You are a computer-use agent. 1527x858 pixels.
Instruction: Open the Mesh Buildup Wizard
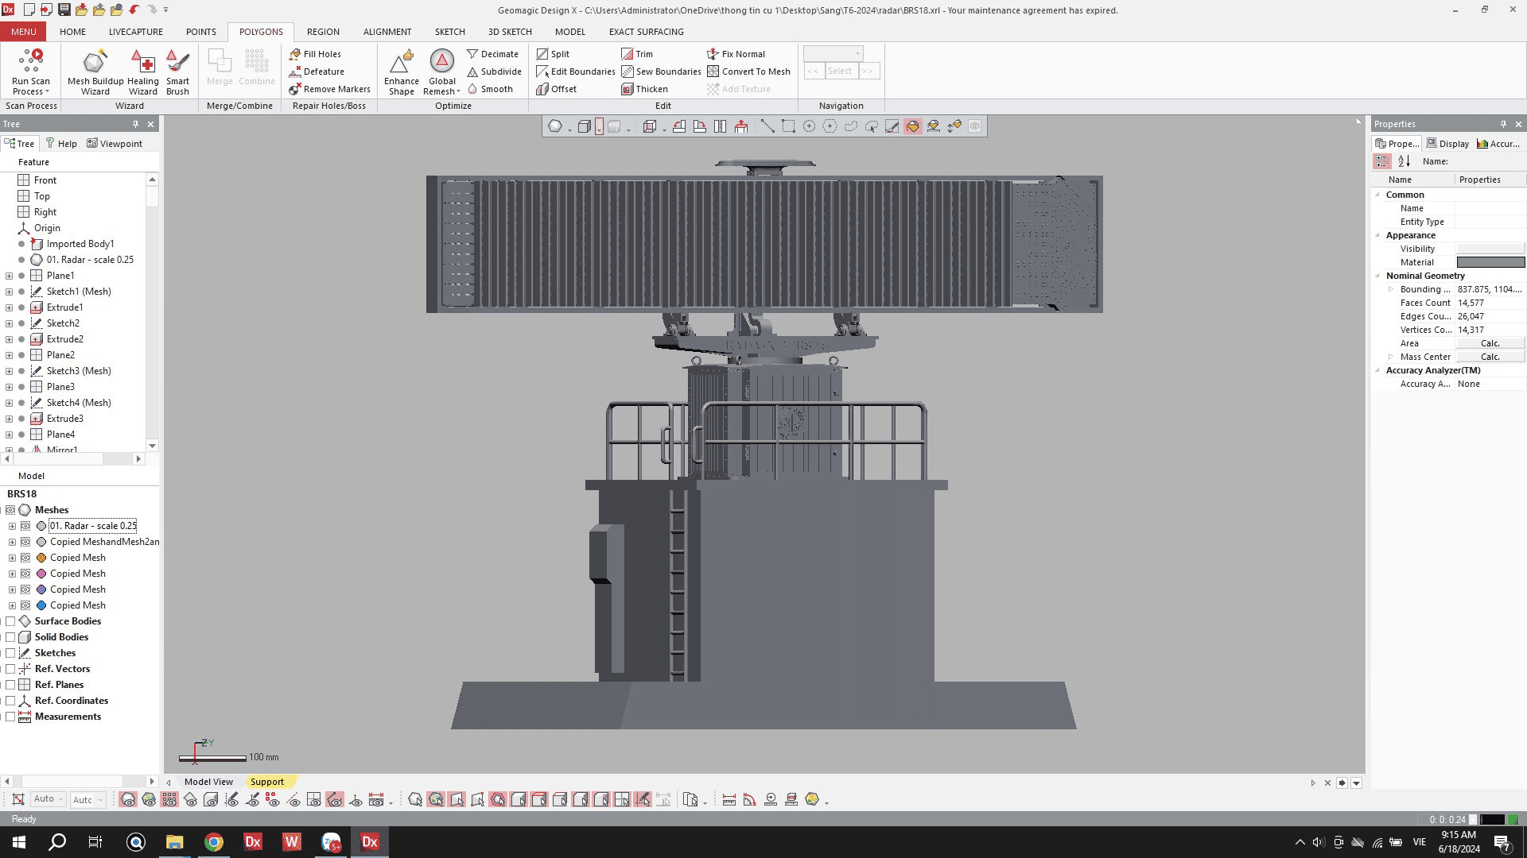click(x=95, y=70)
